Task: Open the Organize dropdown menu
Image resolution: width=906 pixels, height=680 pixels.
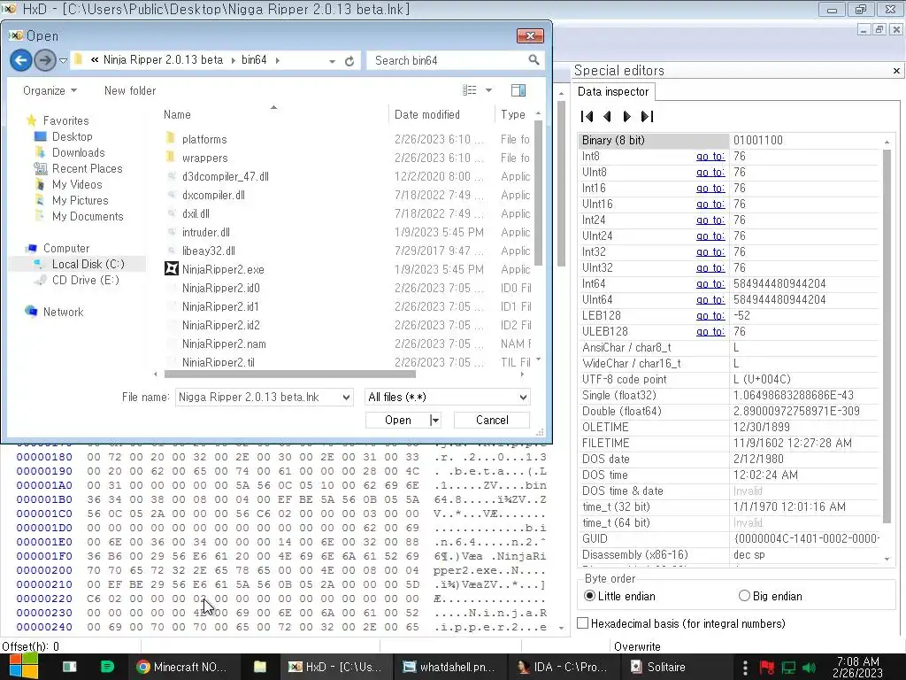Action: tap(50, 91)
